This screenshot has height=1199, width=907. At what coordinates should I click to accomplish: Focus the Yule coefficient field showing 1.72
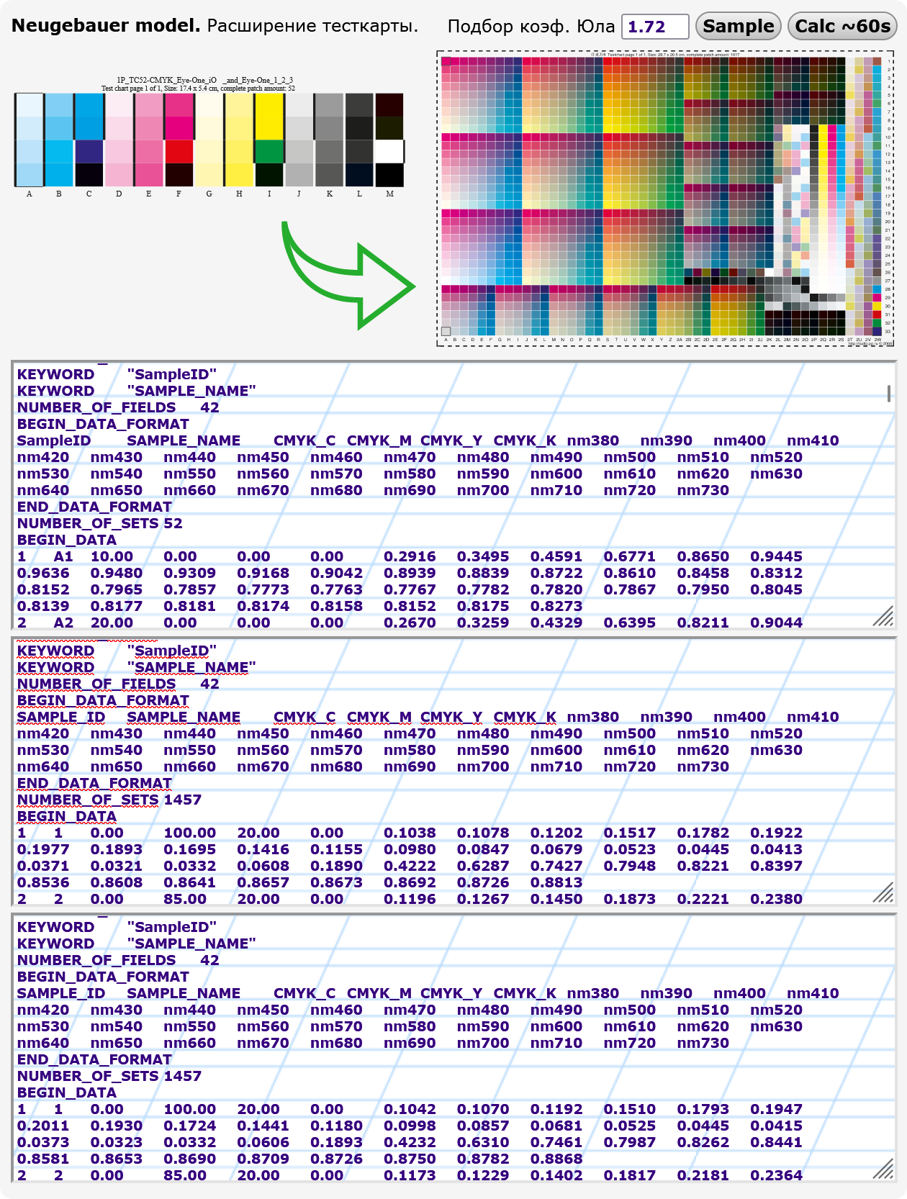(x=654, y=27)
